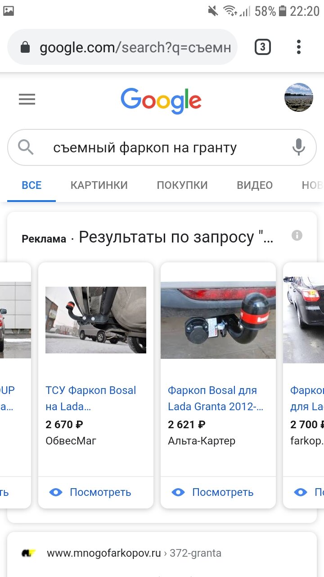Switch to the КАРТИНКИ tab
This screenshot has height=577, width=324.
[99, 185]
